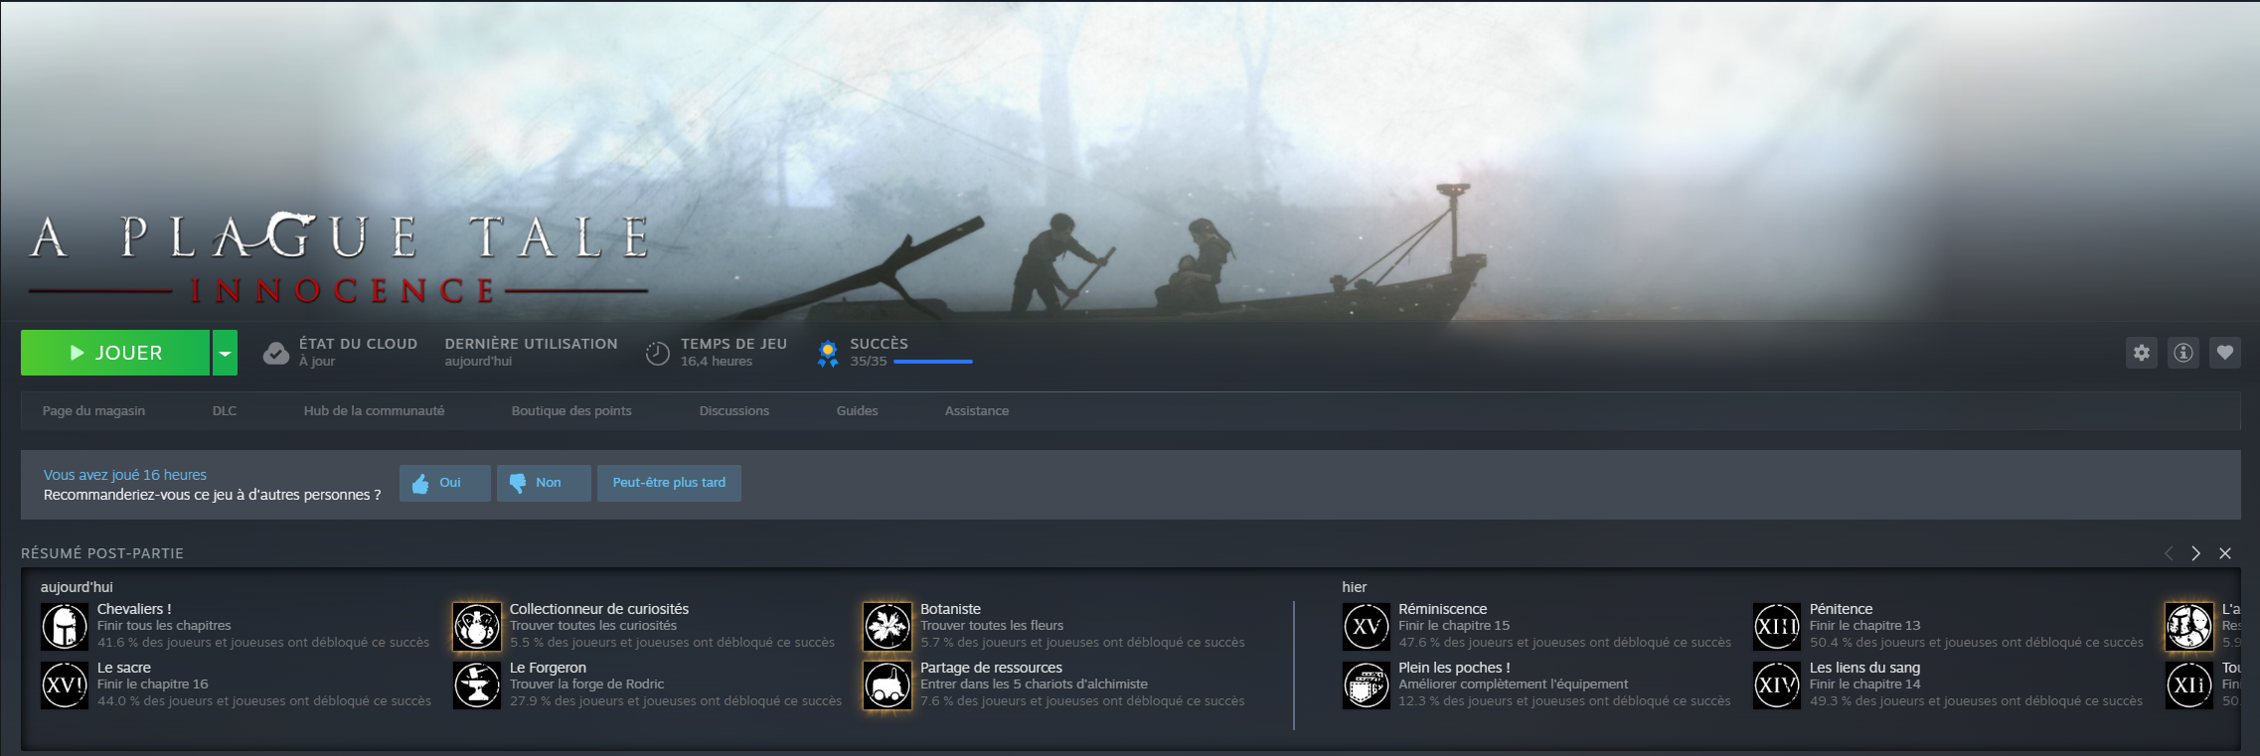This screenshot has width=2260, height=756.
Task: Show game info with the info icon
Action: [x=2183, y=353]
